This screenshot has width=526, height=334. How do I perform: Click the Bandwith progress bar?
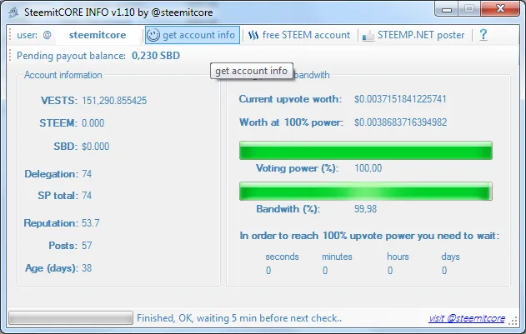coord(366,191)
